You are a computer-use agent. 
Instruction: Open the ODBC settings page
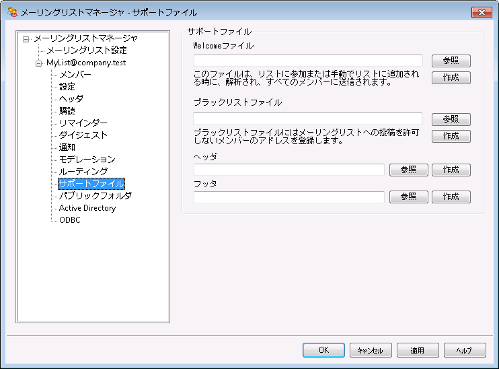pyautogui.click(x=70, y=220)
